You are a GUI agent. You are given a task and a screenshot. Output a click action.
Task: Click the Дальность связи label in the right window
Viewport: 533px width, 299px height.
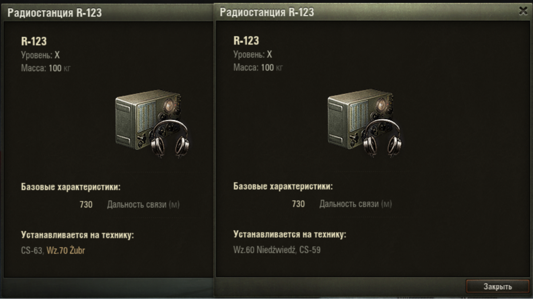tap(349, 204)
